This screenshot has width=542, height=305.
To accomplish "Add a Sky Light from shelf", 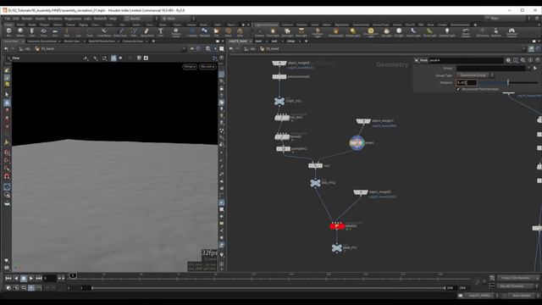I will tap(386, 32).
